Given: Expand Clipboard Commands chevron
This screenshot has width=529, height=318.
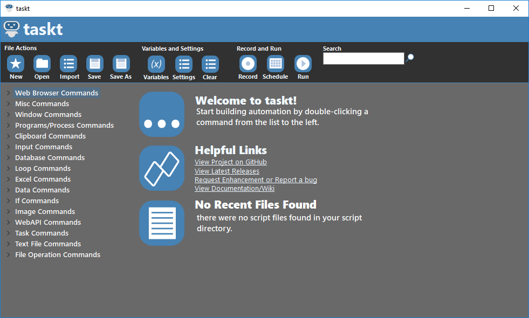Looking at the screenshot, I should 9,136.
